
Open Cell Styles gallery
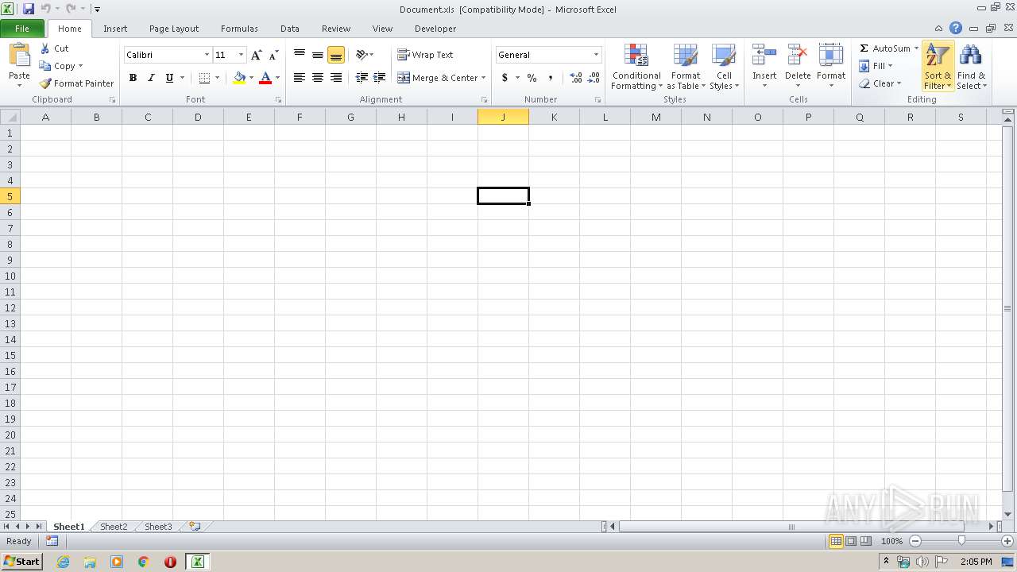click(724, 67)
